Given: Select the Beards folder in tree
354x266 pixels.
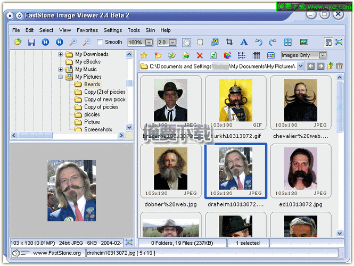Looking at the screenshot, I should pyautogui.click(x=92, y=84).
